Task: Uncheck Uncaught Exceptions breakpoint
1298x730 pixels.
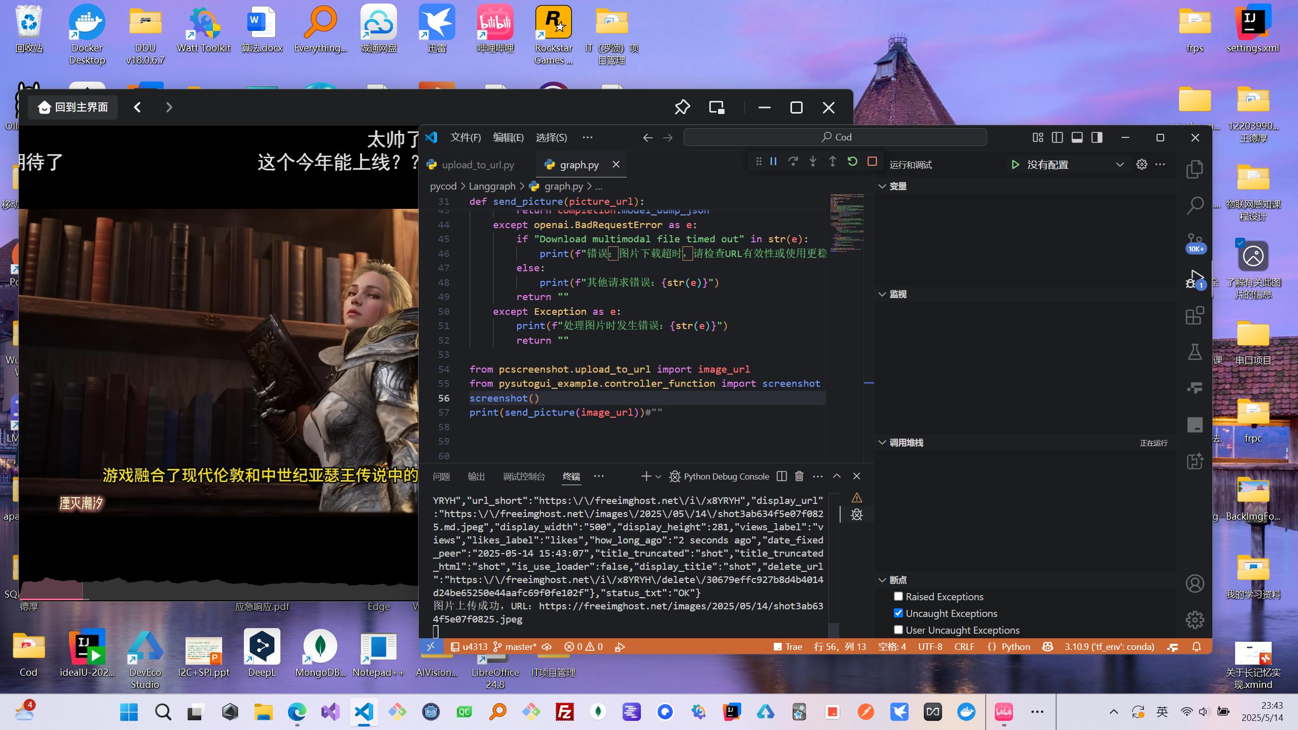Action: tap(898, 613)
